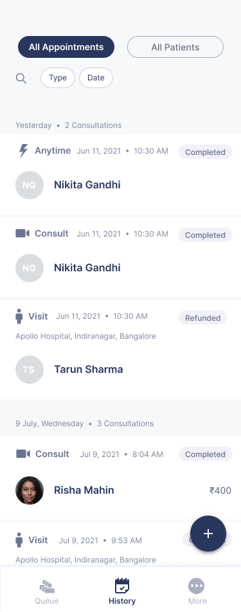Click the video camera icon on Nikita's Consult

tap(22, 233)
